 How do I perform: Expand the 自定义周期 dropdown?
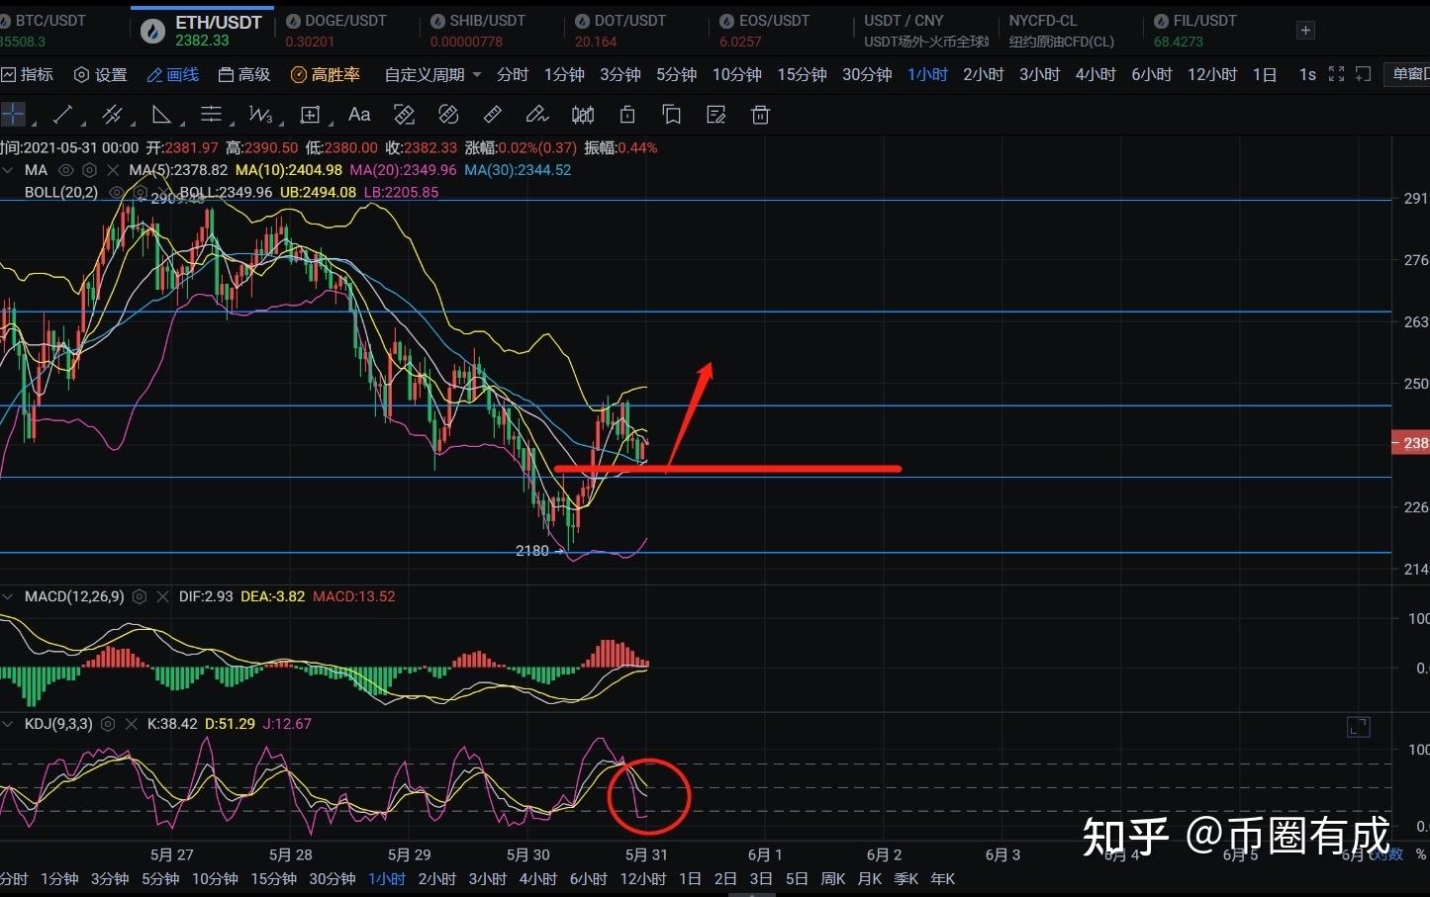click(x=432, y=74)
